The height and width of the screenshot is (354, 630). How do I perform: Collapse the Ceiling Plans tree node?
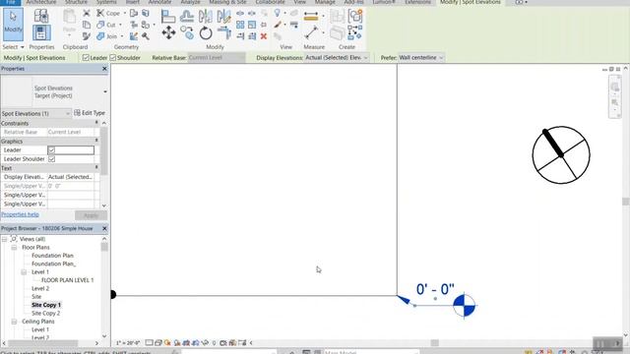pos(14,322)
